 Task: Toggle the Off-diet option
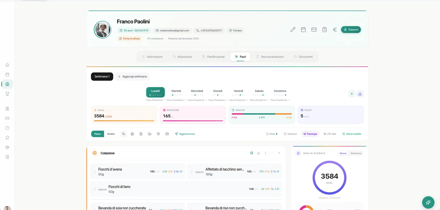330,134
